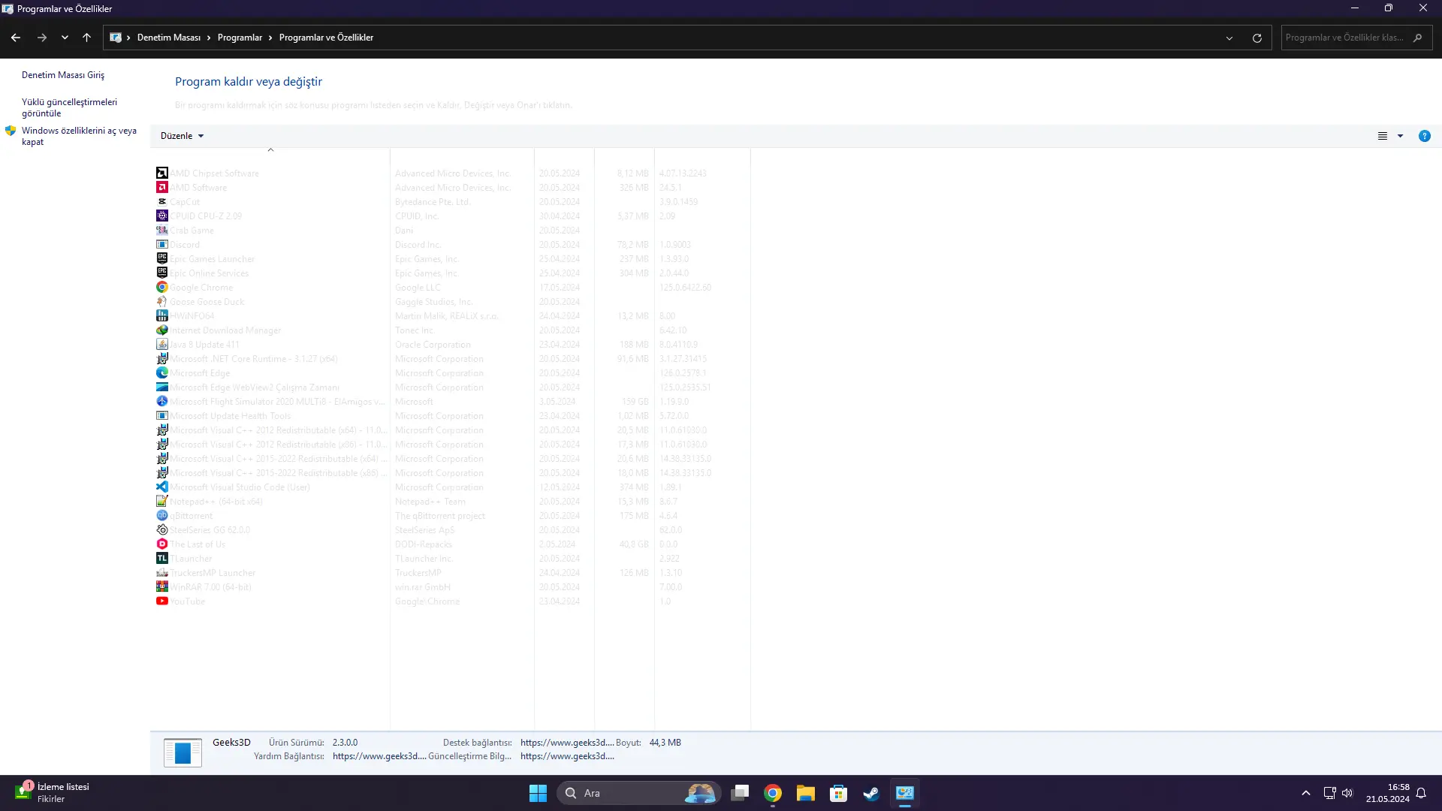Viewport: 1442px width, 811px height.
Task: Open Steam from the taskbar
Action: (x=871, y=793)
